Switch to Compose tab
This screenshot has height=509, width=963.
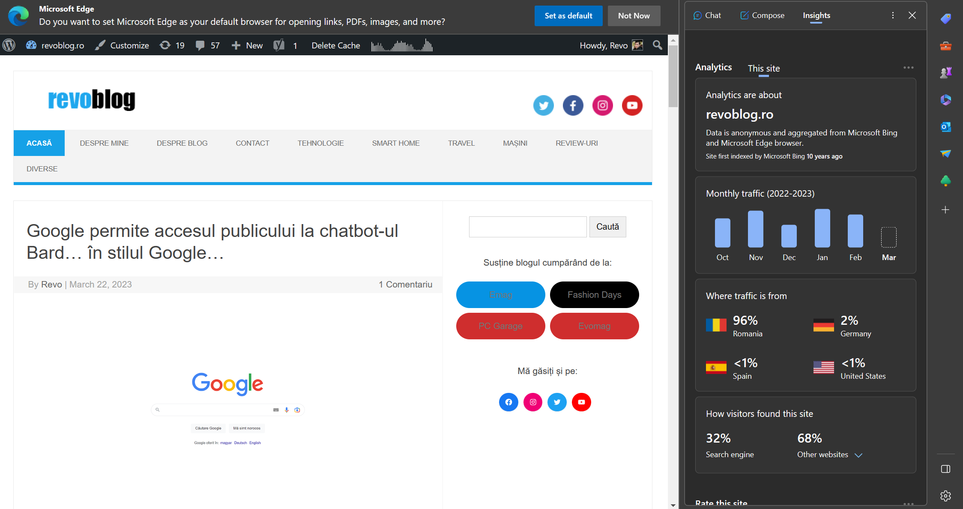(763, 15)
